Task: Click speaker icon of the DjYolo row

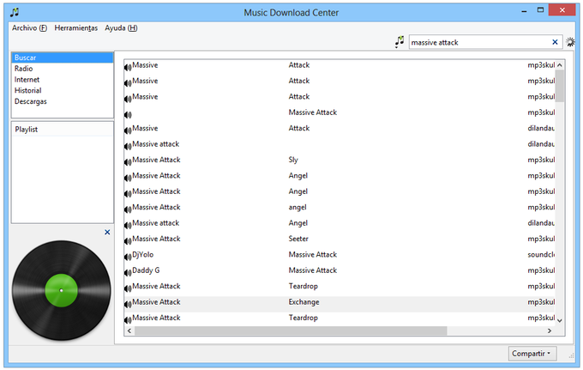Action: (128, 257)
